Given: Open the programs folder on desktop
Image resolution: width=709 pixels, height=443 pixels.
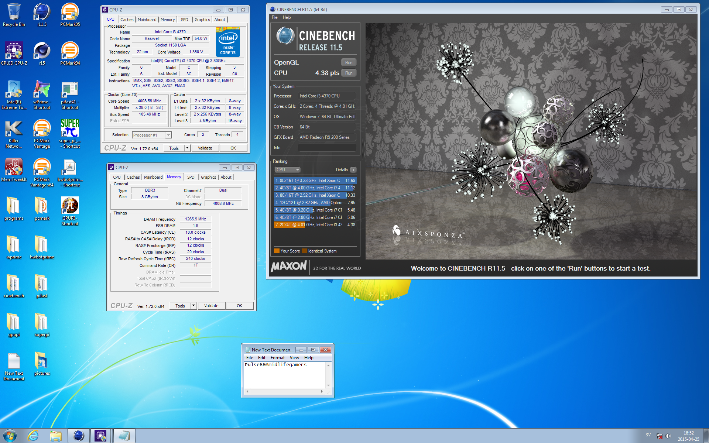Looking at the screenshot, I should click(14, 209).
